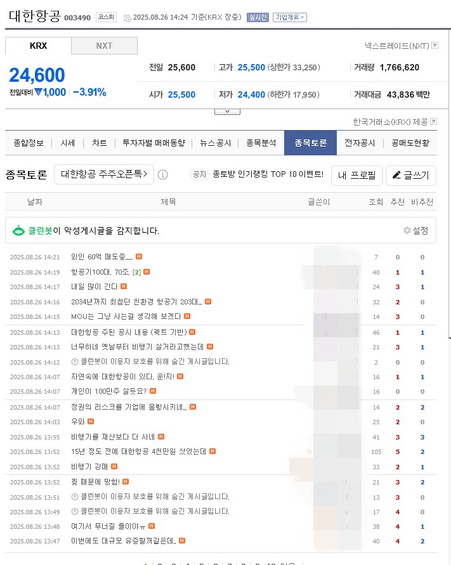
Task: Click hidden-post warning icon at 13:49 row
Action: click(75, 511)
